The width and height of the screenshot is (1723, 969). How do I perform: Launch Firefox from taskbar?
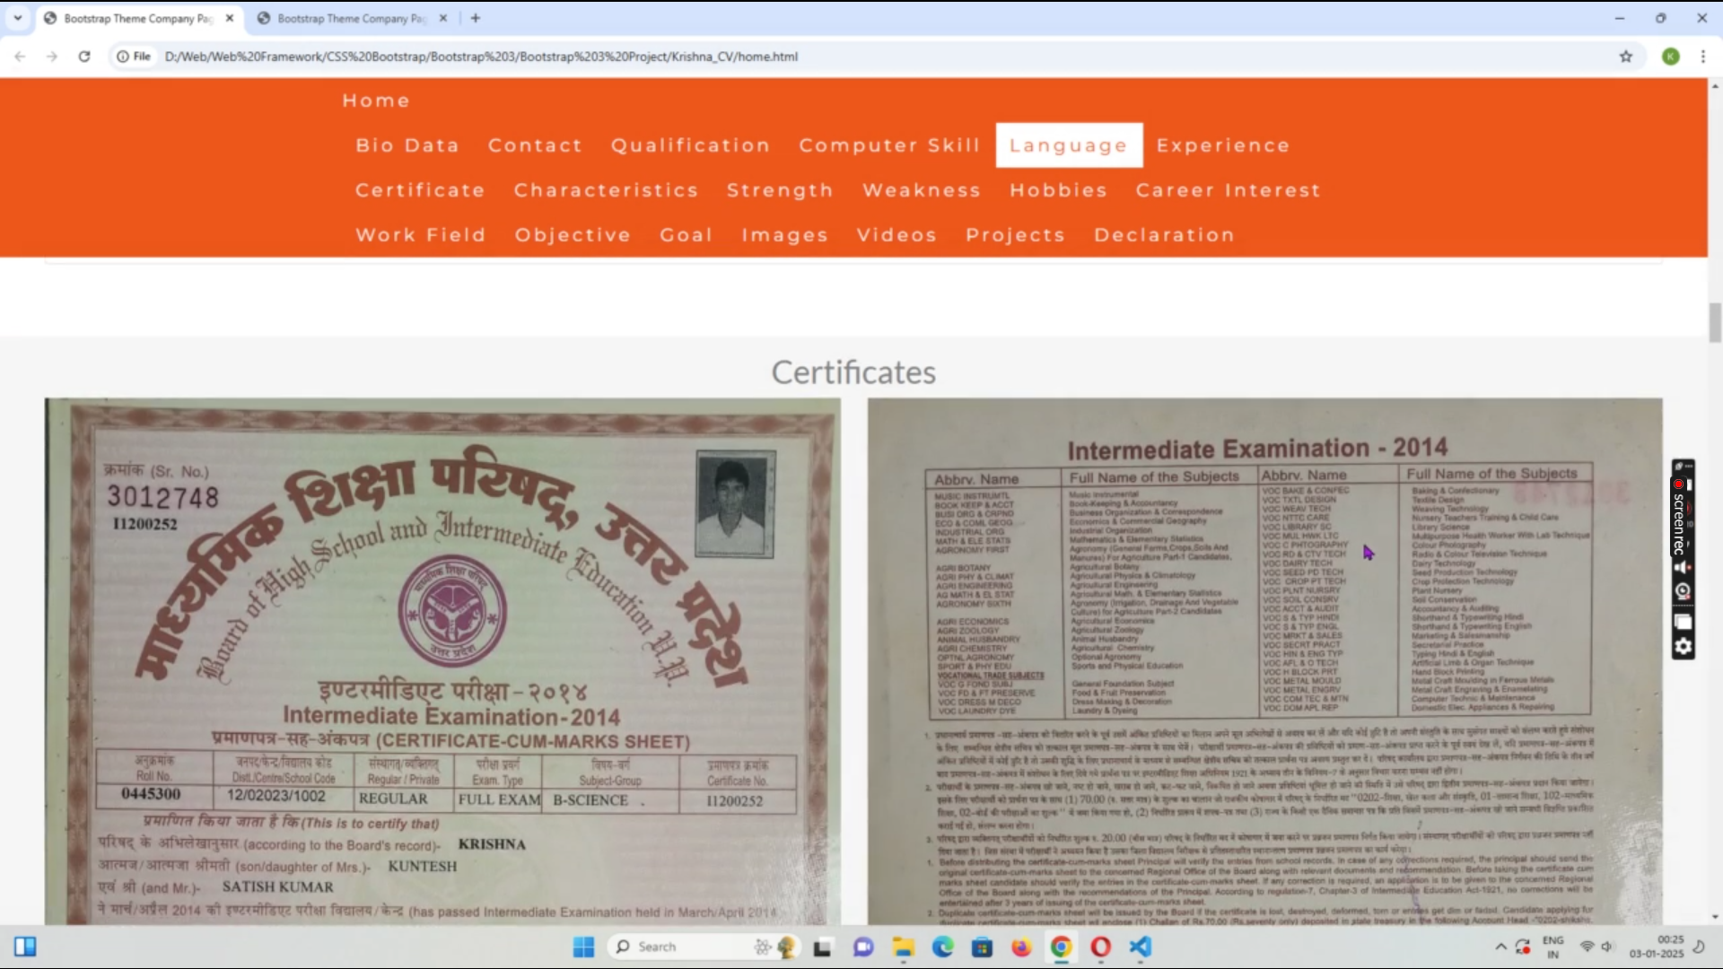tap(1021, 947)
